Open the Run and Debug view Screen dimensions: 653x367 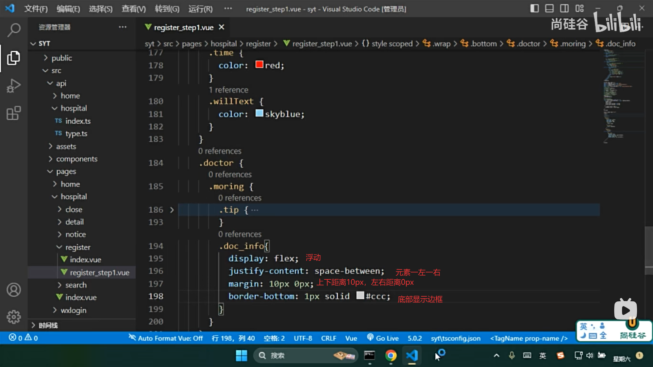tap(14, 86)
